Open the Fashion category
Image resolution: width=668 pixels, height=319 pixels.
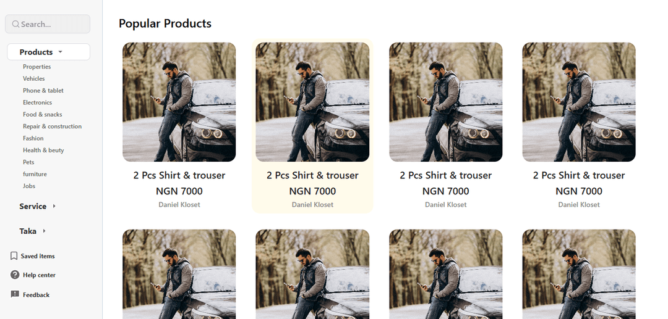click(x=33, y=138)
